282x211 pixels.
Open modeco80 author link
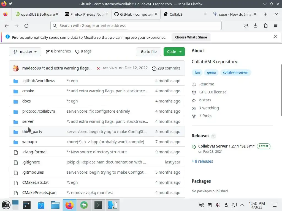[31, 68]
